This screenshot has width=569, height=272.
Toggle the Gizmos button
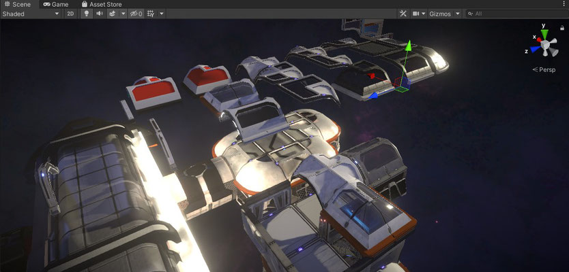tap(440, 14)
